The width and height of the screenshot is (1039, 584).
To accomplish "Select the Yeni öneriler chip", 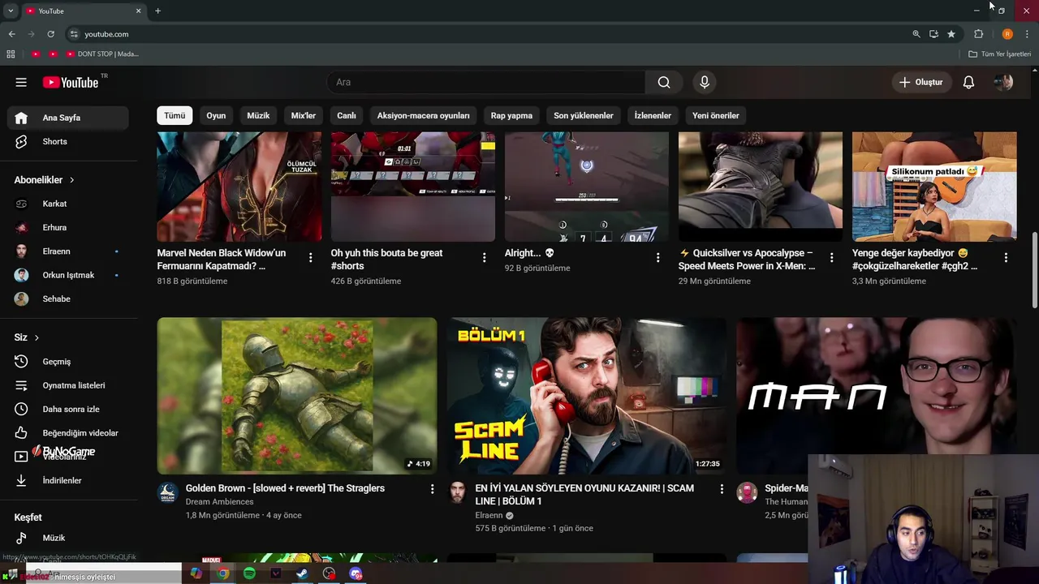I will pos(716,115).
